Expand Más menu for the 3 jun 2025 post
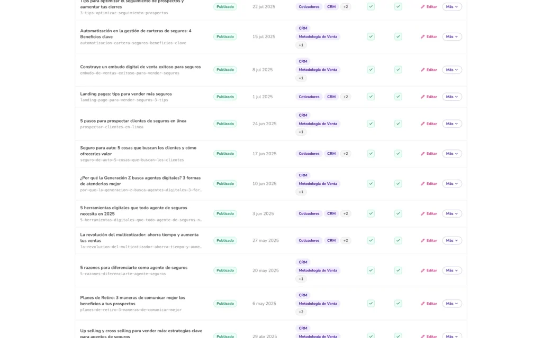Viewport: 542px width, 338px height. (452, 213)
